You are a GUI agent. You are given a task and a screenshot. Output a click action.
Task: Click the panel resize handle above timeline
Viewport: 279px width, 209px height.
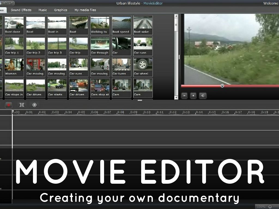140,100
